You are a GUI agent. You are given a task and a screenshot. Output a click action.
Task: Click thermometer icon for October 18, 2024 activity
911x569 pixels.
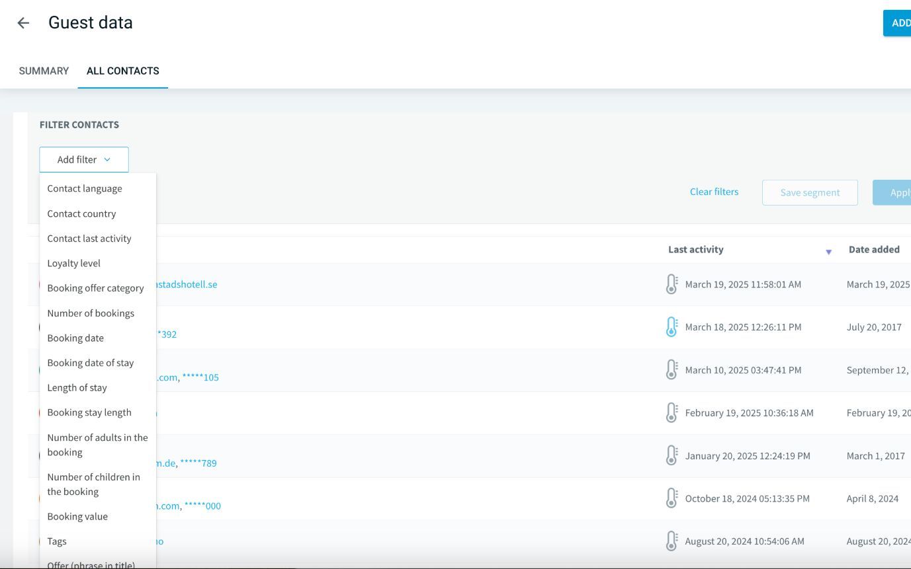click(672, 498)
